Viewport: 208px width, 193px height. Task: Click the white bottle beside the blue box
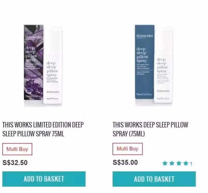(164, 65)
